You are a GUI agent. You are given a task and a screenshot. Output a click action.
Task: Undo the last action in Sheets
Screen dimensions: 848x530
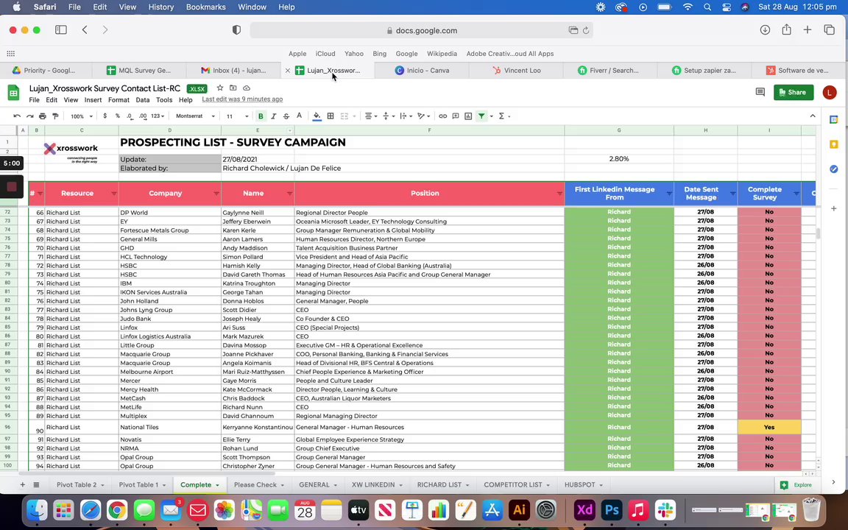18,116
